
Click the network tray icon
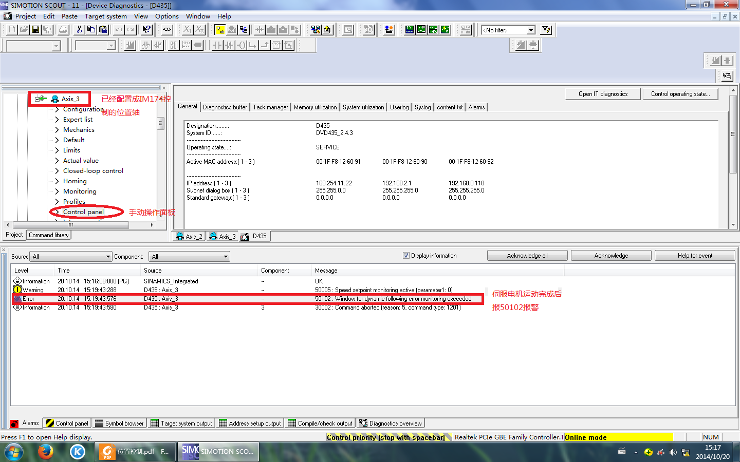click(x=686, y=452)
